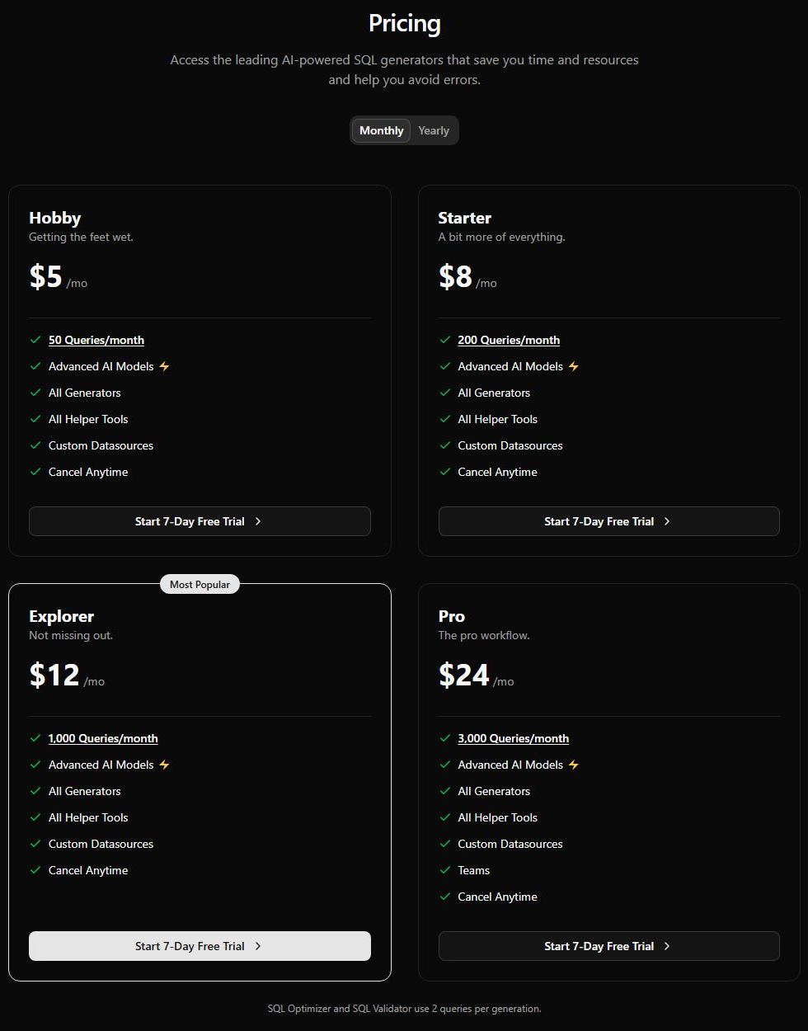Click Custom Datasources in Hobby plan

[x=101, y=445]
